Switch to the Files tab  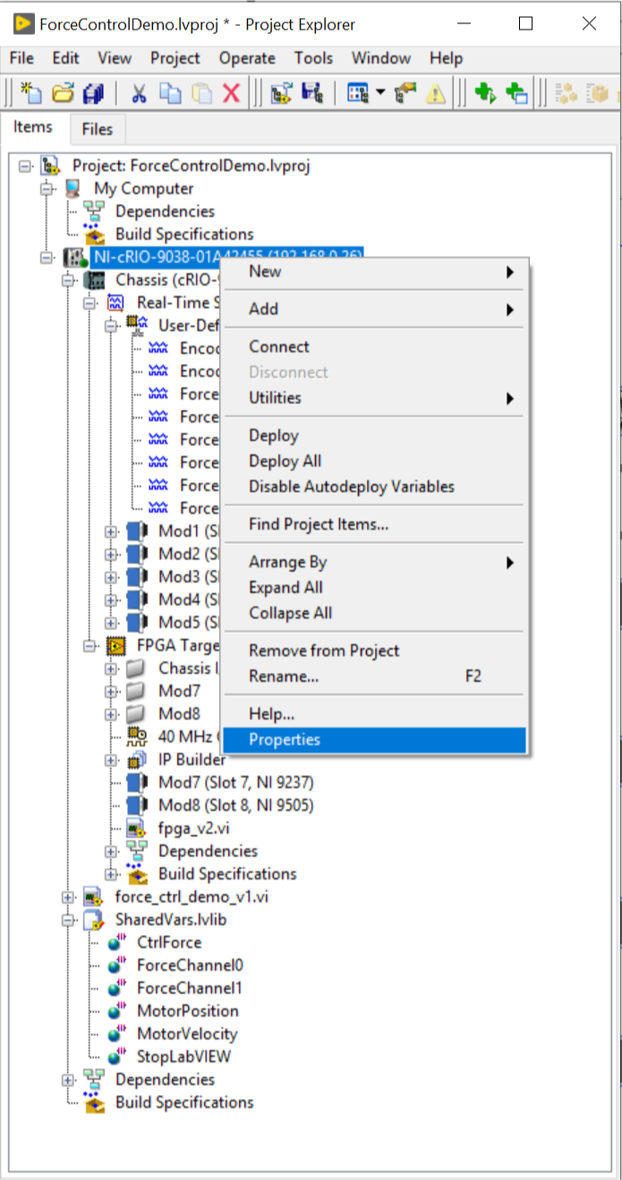(98, 129)
